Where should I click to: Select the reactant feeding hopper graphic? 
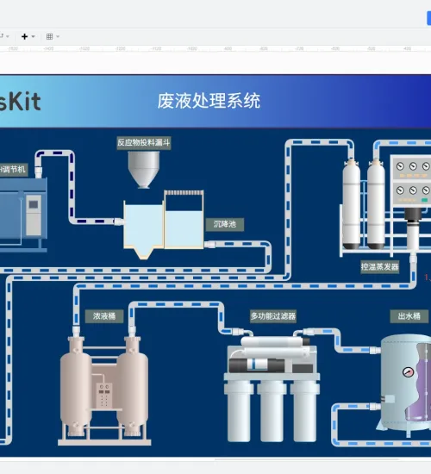pos(144,170)
